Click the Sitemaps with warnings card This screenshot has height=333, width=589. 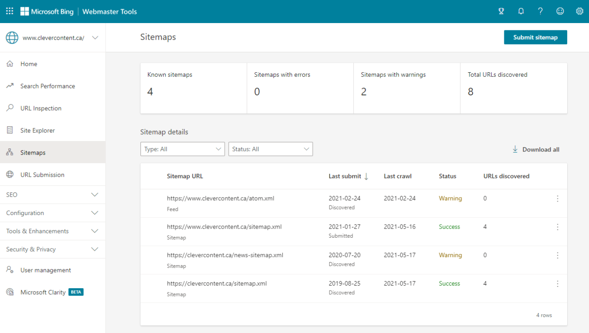pos(407,88)
